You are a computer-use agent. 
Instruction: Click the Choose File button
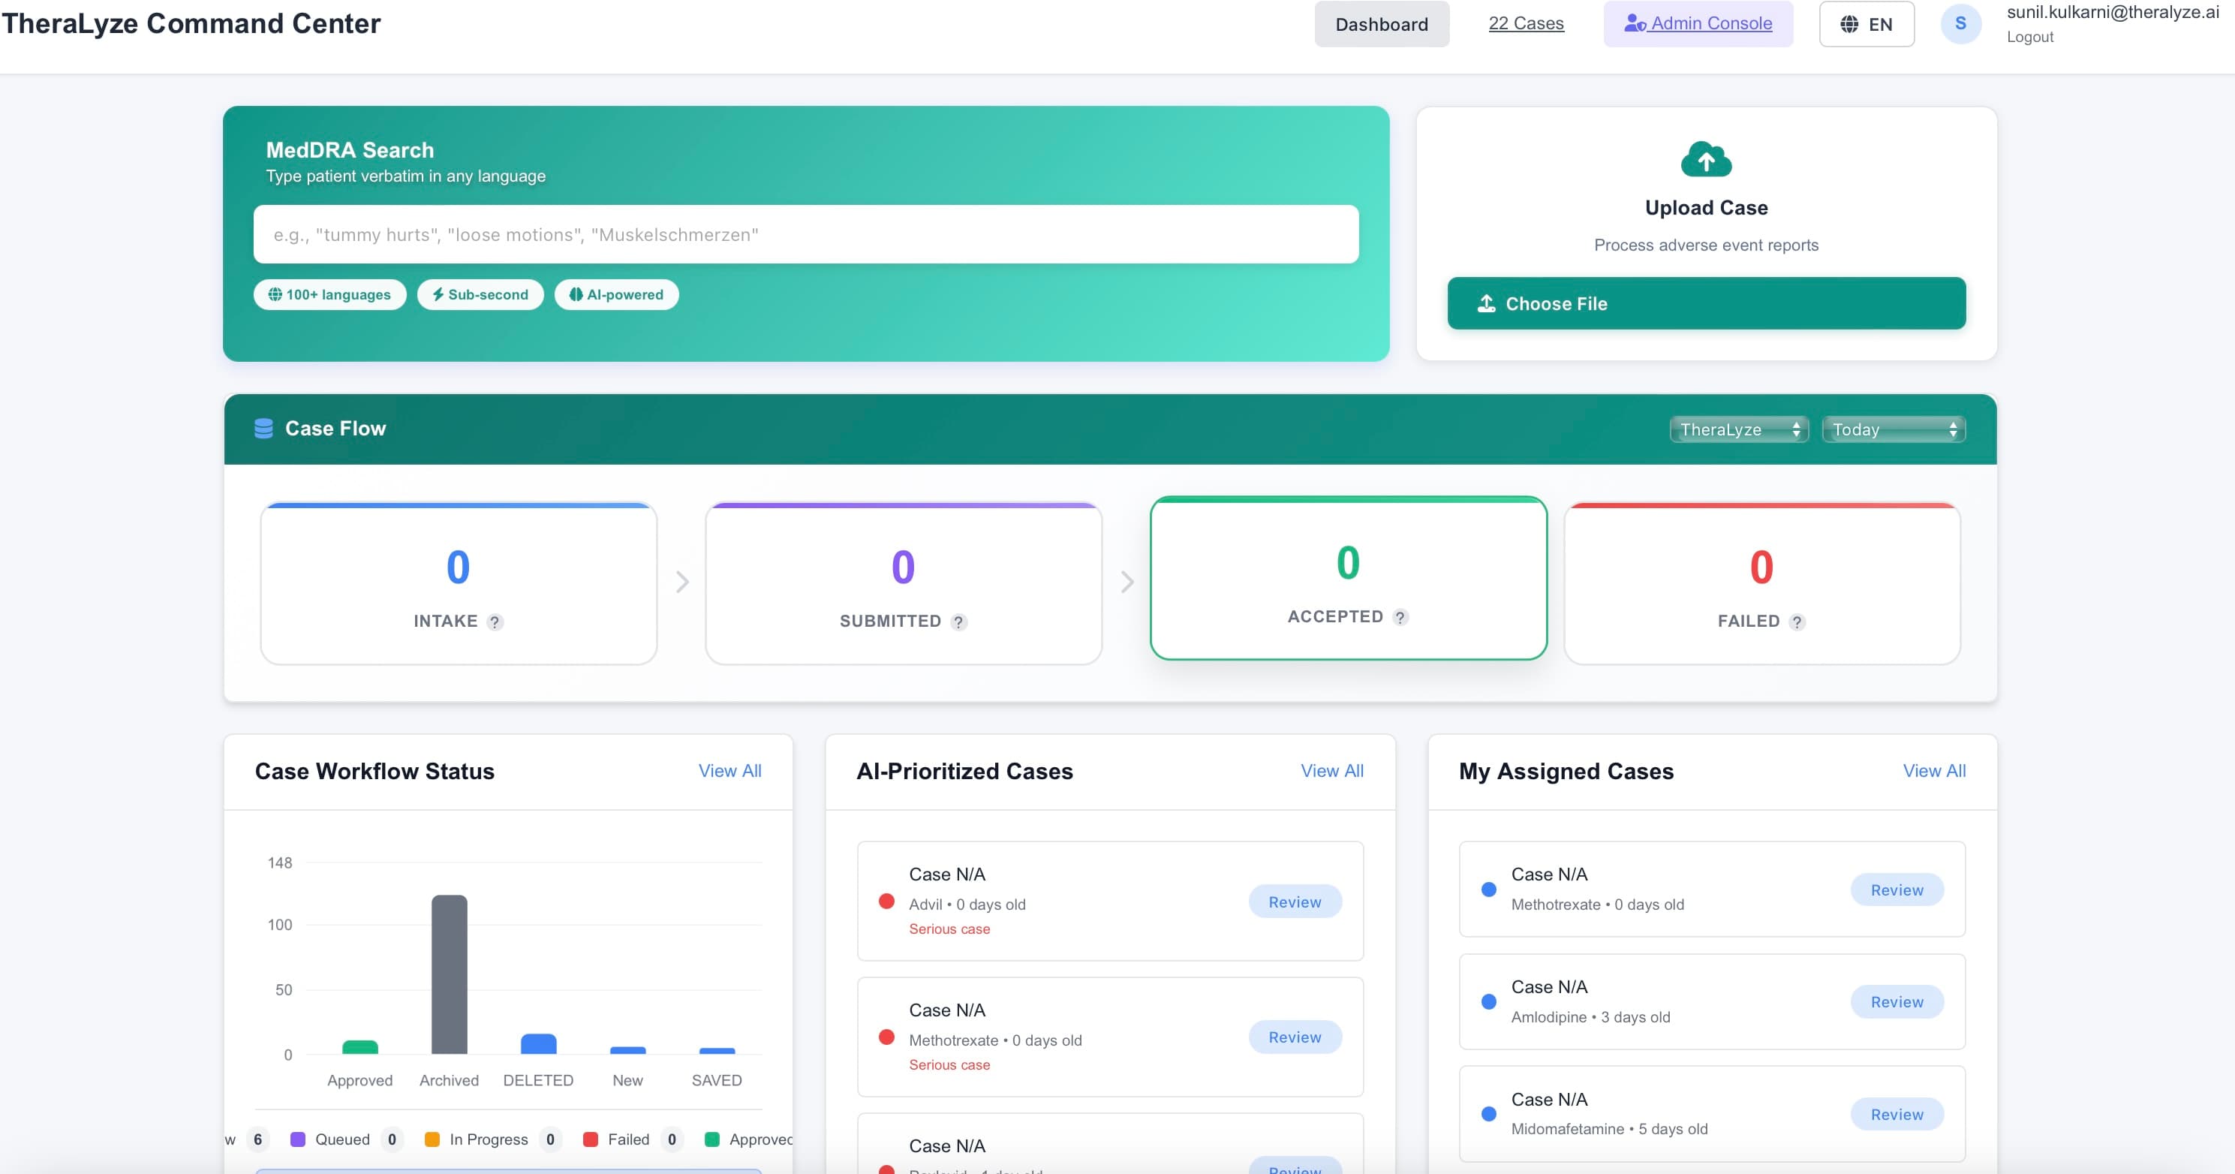click(x=1706, y=304)
